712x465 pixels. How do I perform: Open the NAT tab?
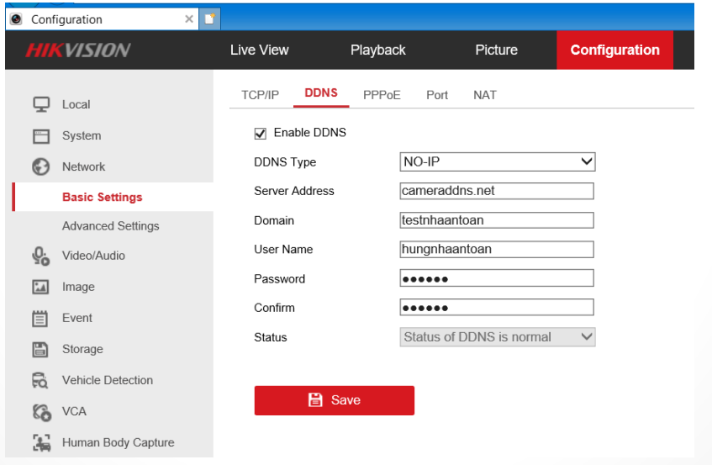(485, 95)
